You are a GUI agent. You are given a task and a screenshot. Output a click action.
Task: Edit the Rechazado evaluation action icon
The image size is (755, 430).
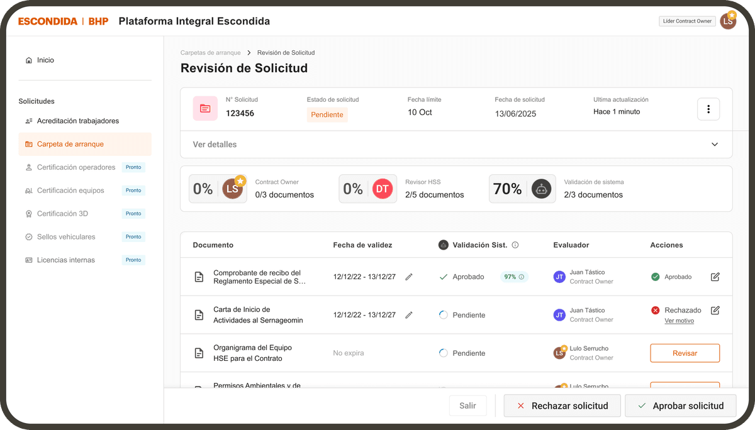coord(715,310)
